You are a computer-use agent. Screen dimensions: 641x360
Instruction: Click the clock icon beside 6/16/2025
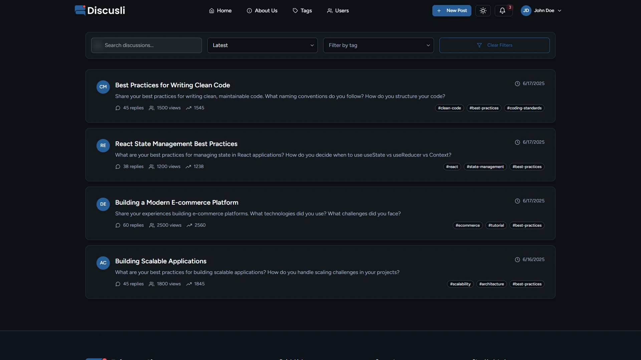(517, 260)
